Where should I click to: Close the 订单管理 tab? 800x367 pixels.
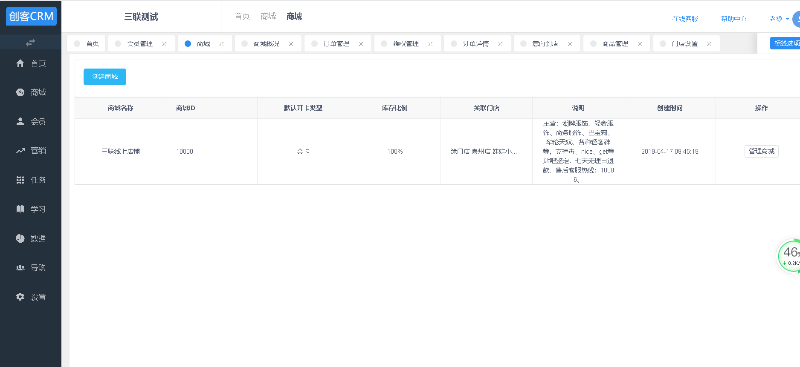tap(361, 44)
